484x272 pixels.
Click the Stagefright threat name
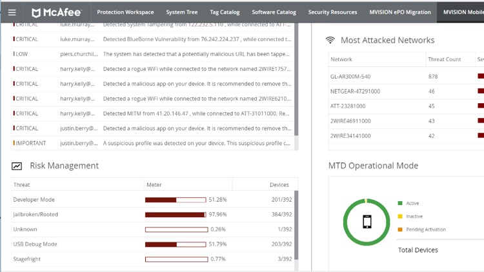(26, 259)
